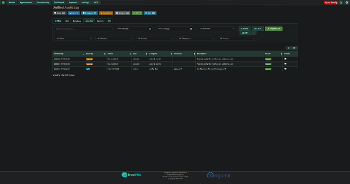The image size is (350, 184).
Task: Click the FreePBX frog logo icon in the top bar
Action: pos(3,3)
